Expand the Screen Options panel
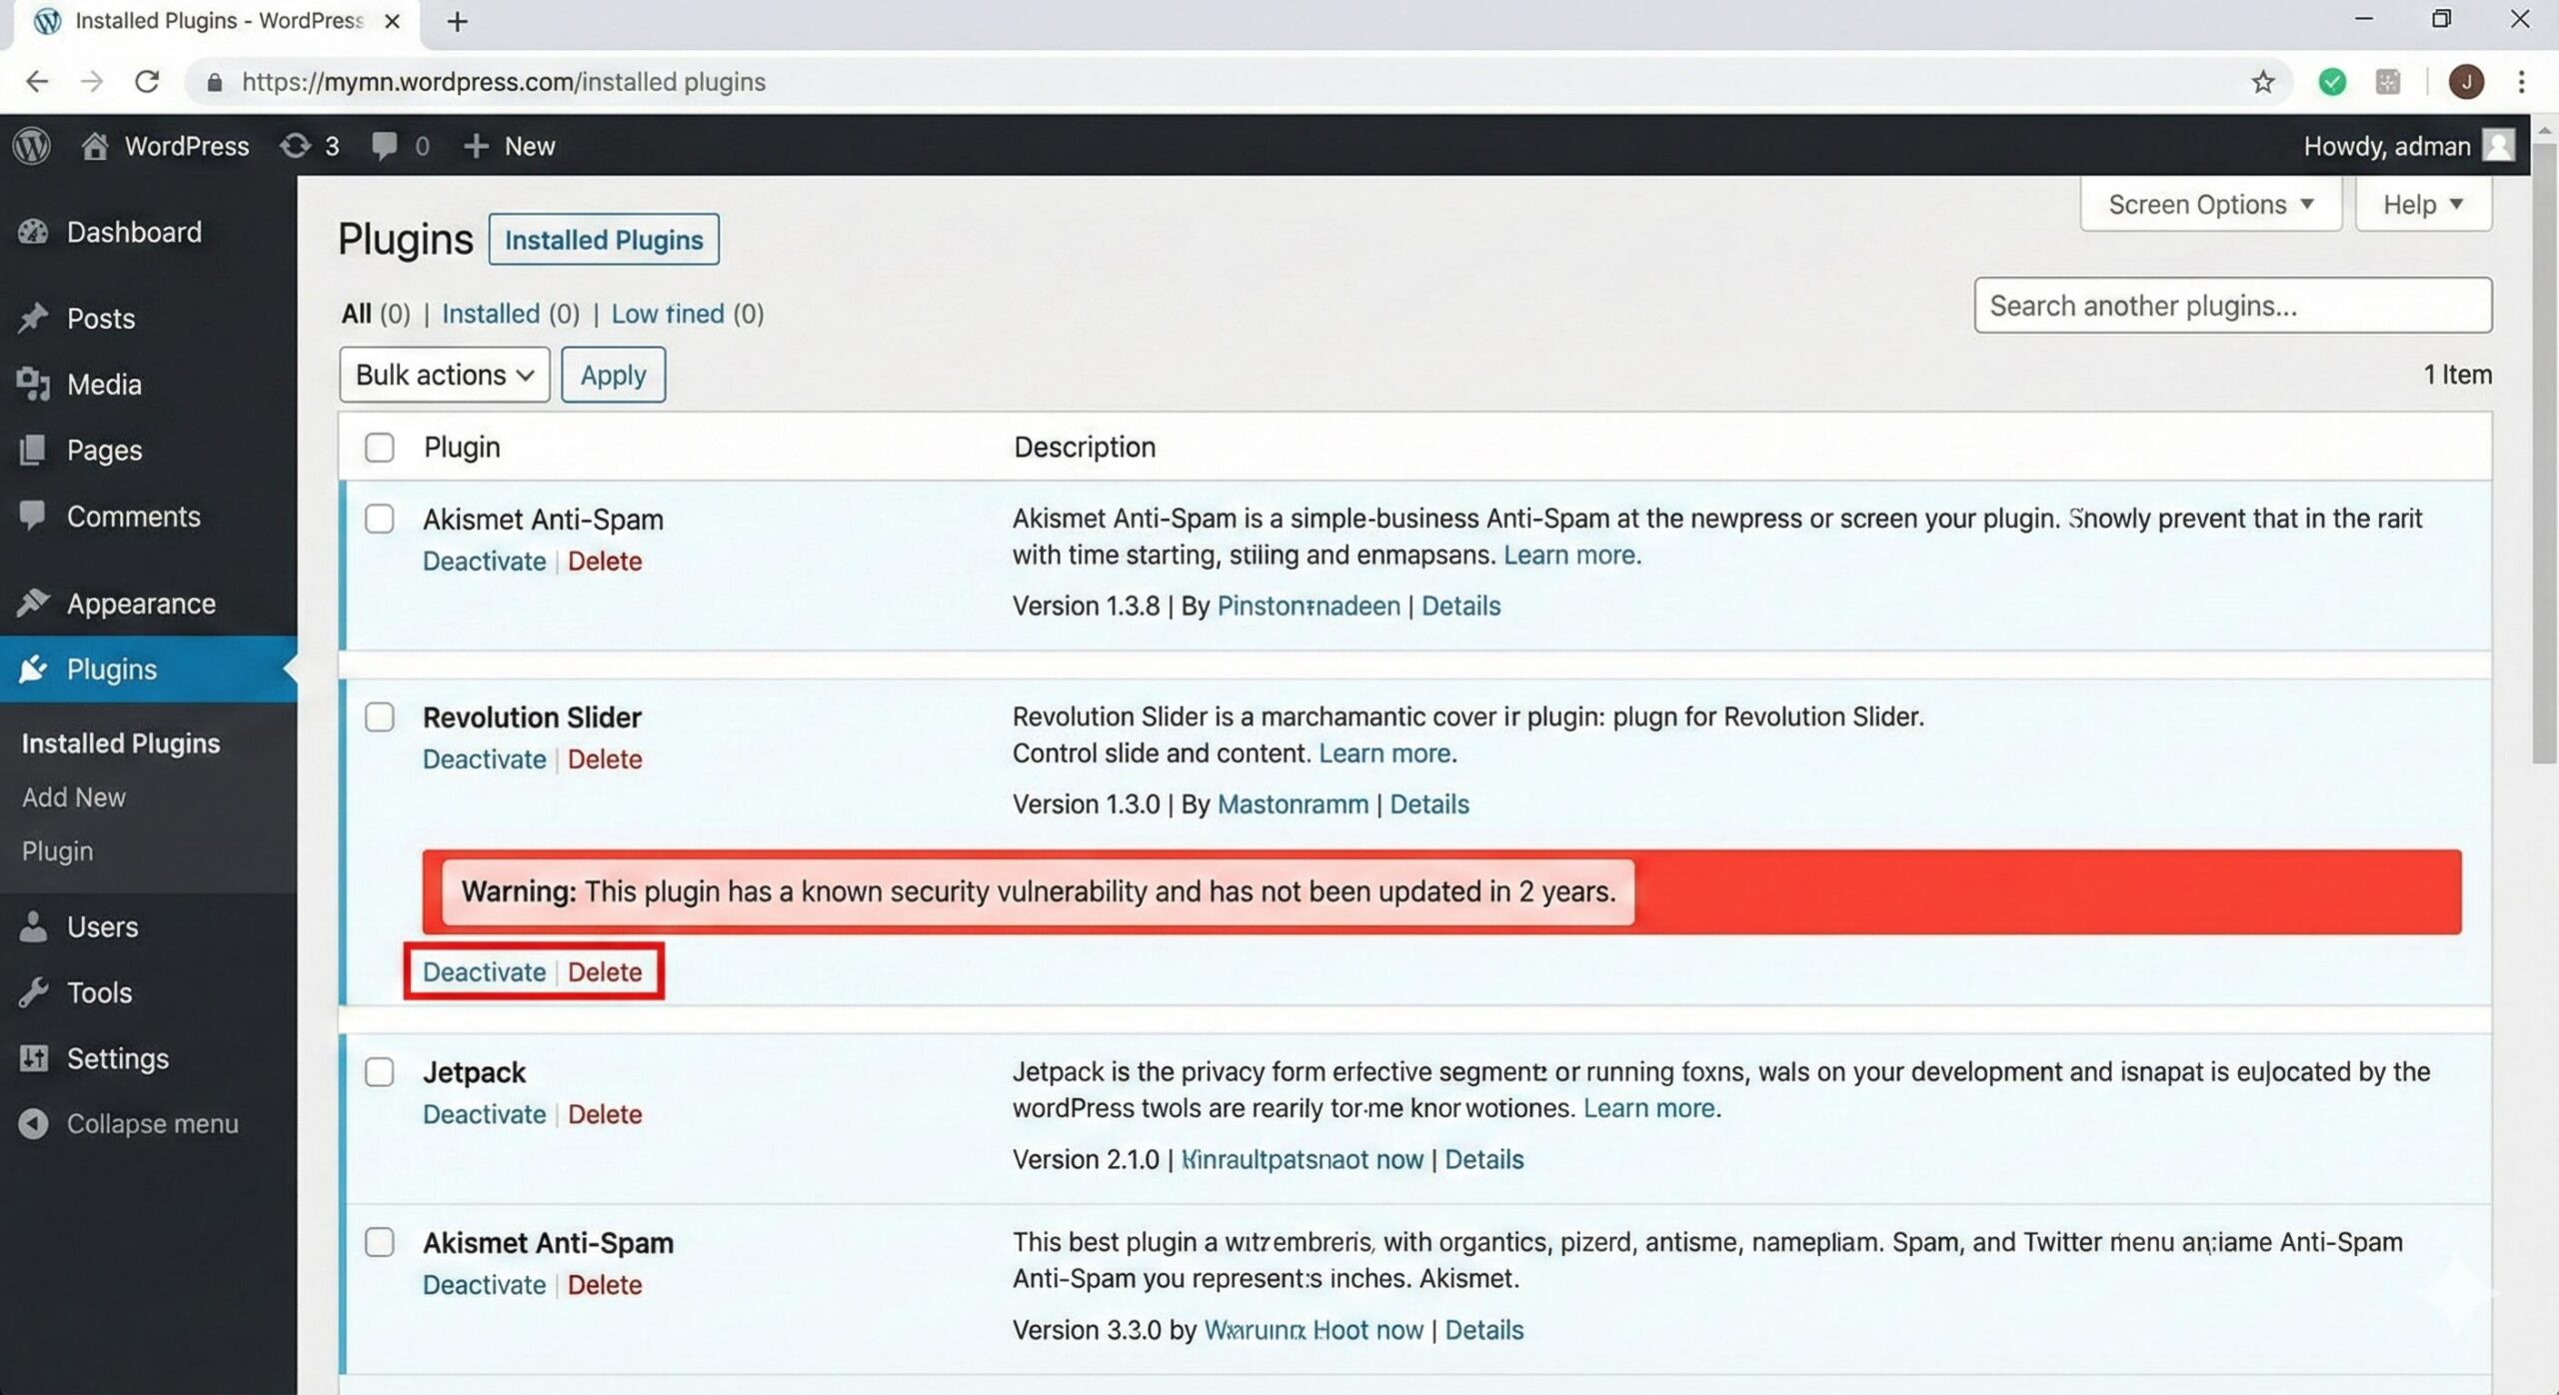 [x=2210, y=204]
